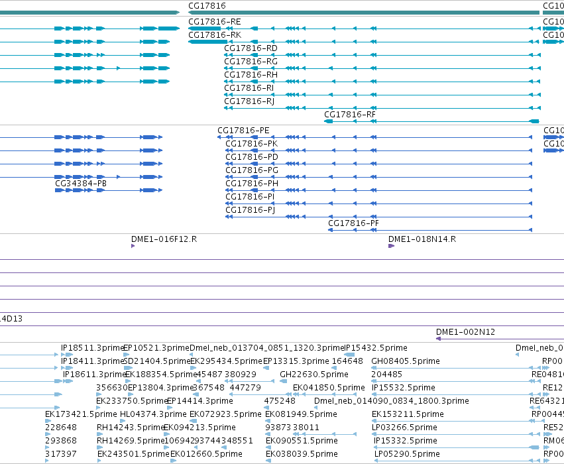564x464 pixels.
Task: Open Dmel_neb_014090_0834_1800.3prime label
Action: (391, 401)
